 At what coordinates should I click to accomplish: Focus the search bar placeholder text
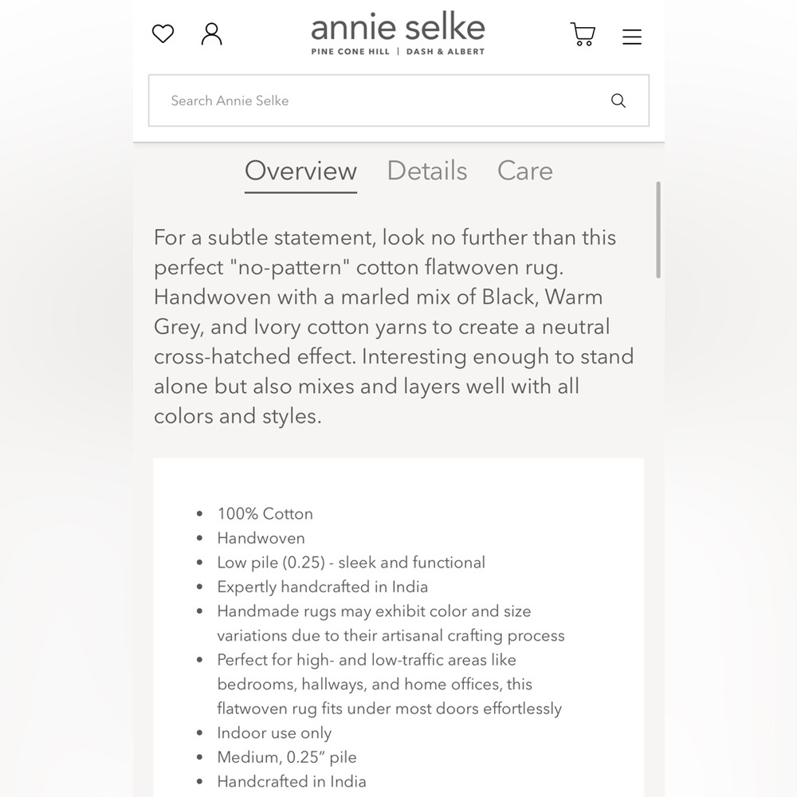pyautogui.click(x=229, y=100)
